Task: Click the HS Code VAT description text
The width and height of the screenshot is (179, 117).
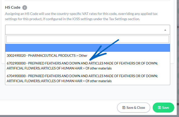Action: click(x=81, y=16)
